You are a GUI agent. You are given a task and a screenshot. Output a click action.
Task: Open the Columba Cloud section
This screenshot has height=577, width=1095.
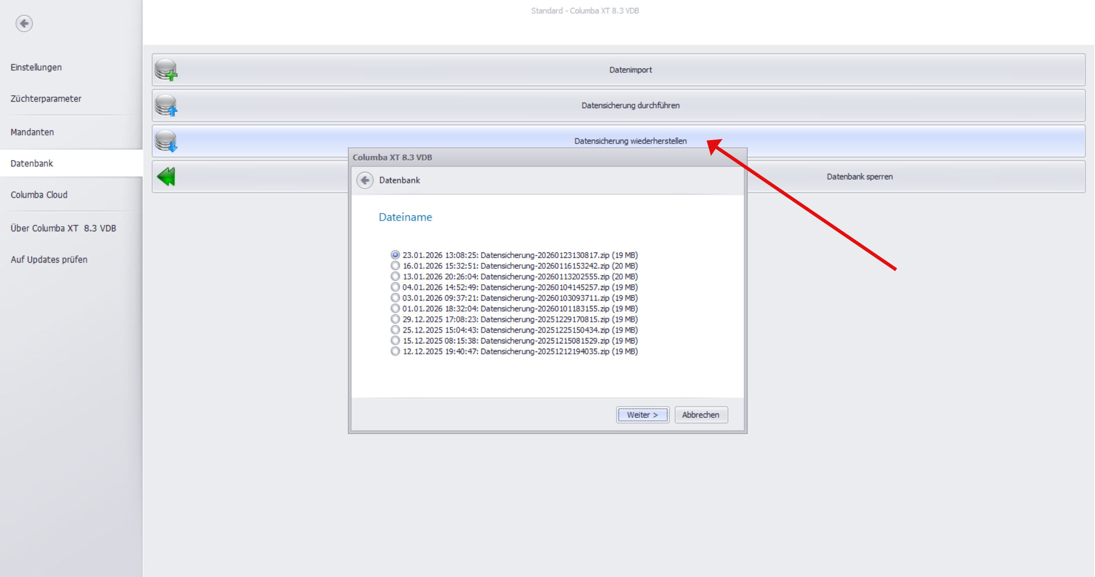39,195
